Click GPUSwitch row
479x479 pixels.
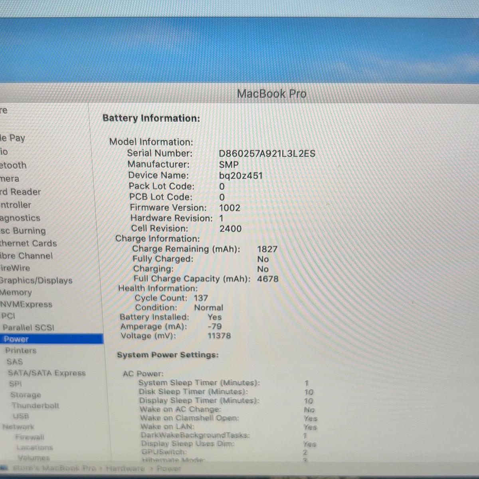pyautogui.click(x=225, y=452)
